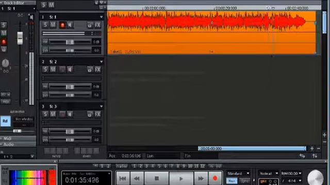Screen dimensions: 330x185
Task: Click the time display 0:01:35:426
Action: coord(82,180)
